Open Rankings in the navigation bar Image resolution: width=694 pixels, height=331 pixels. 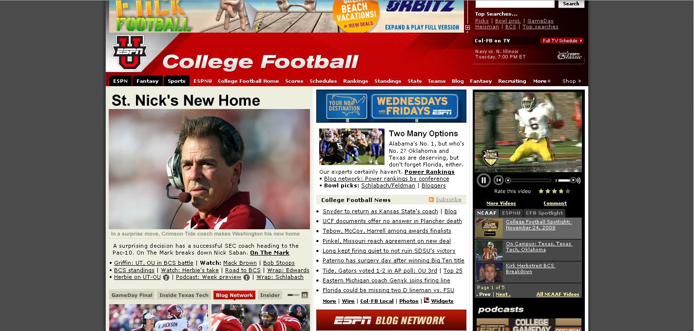coord(355,81)
